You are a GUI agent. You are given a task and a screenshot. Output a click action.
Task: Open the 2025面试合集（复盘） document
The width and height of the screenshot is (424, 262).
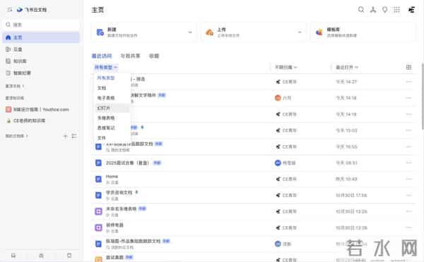127,163
